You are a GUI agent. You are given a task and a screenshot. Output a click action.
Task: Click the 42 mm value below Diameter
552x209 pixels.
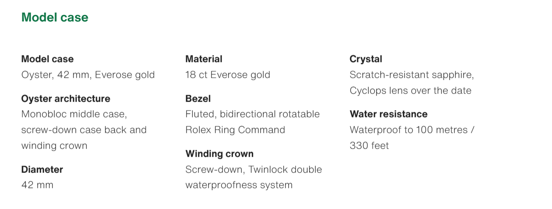pos(37,185)
